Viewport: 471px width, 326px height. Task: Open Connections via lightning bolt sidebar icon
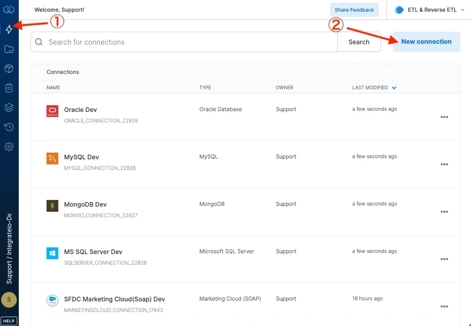point(9,29)
